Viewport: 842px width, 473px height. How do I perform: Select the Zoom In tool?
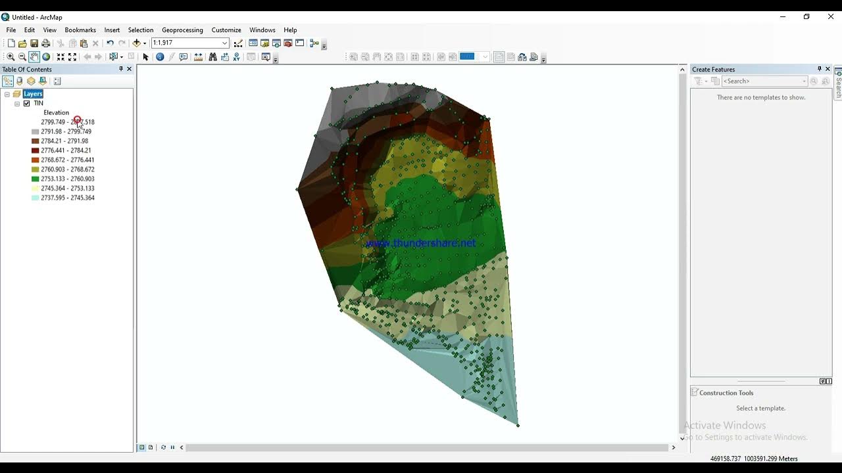(x=11, y=57)
